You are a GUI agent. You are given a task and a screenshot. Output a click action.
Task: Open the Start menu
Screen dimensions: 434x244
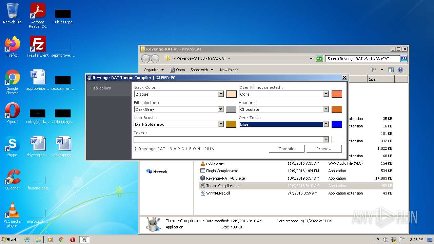pyautogui.click(x=9, y=240)
